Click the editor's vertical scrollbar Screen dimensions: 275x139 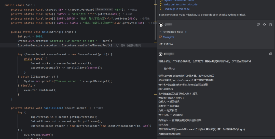coord(156,20)
